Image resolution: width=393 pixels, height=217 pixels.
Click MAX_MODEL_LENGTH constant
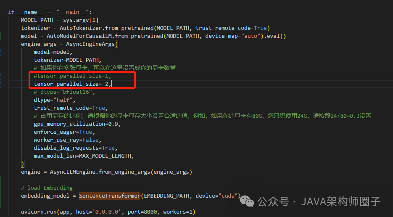(105, 156)
